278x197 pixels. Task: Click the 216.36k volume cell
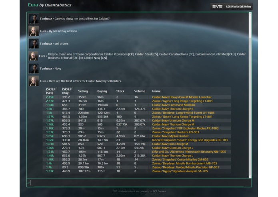tap(140, 156)
